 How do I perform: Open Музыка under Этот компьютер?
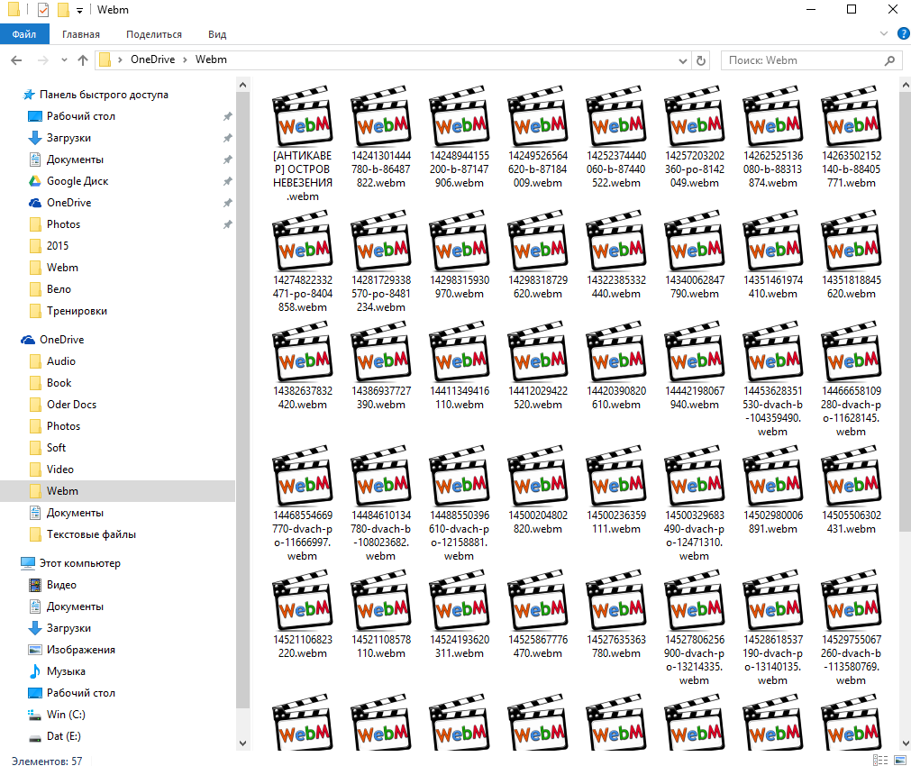click(66, 671)
